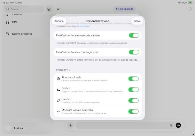Tap the plus attachment button in composer
The height and width of the screenshot is (136, 195).
71,125
